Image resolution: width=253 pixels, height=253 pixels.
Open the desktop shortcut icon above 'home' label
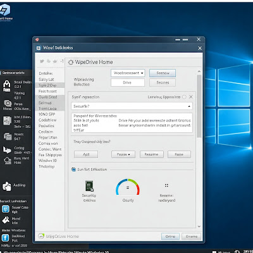pos(4,9)
